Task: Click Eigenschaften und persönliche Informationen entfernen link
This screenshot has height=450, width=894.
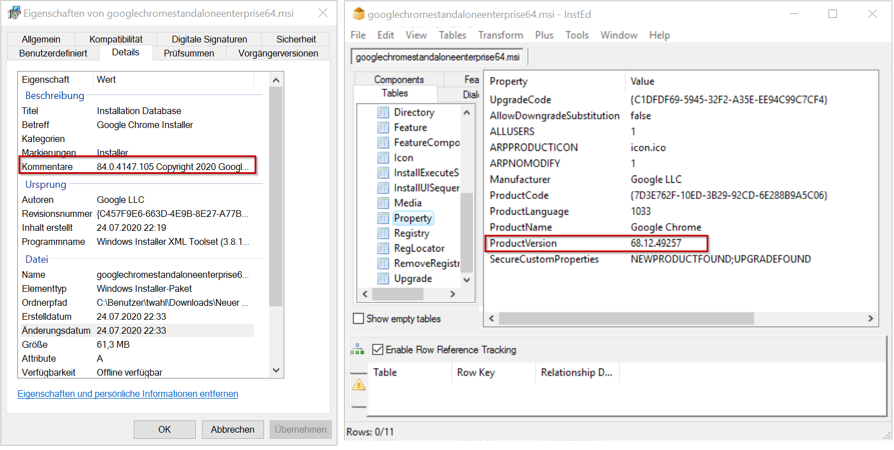Action: (x=128, y=394)
